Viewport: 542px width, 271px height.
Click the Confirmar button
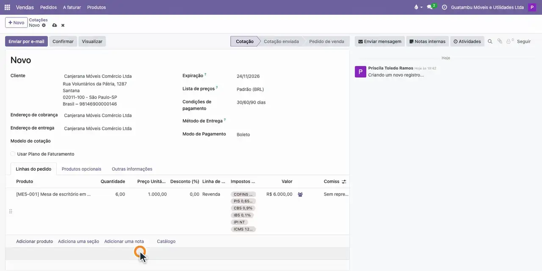pos(63,41)
